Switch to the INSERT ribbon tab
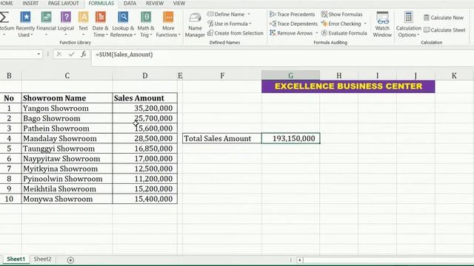 click(x=30, y=3)
